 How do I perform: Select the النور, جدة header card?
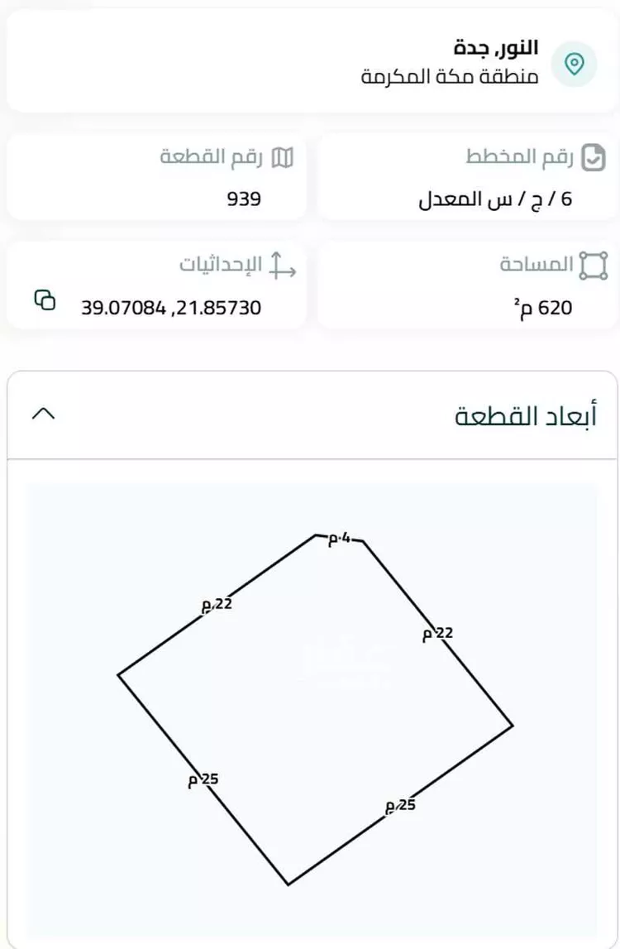coord(310,62)
